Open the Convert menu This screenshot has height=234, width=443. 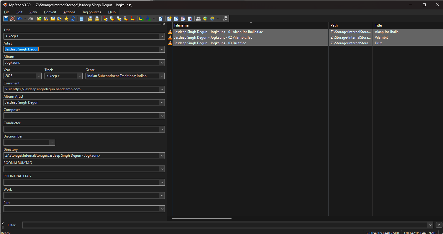50,12
